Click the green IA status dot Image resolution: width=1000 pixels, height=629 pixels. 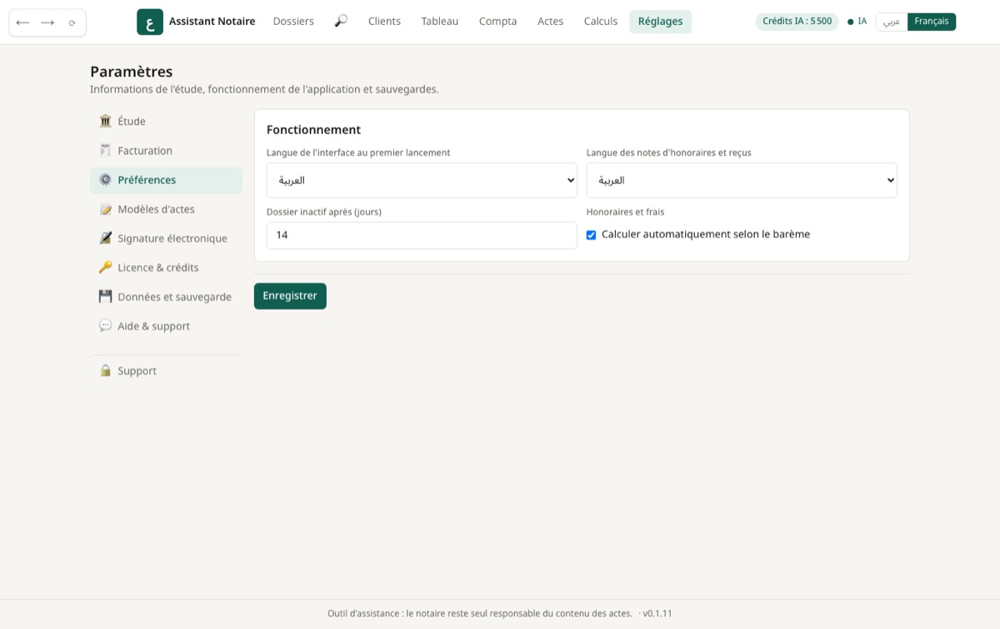[851, 22]
